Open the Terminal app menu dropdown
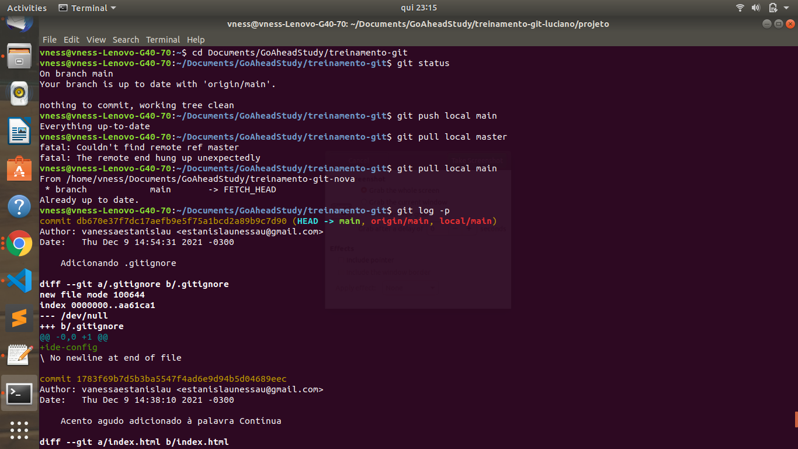The image size is (798, 449). point(87,8)
